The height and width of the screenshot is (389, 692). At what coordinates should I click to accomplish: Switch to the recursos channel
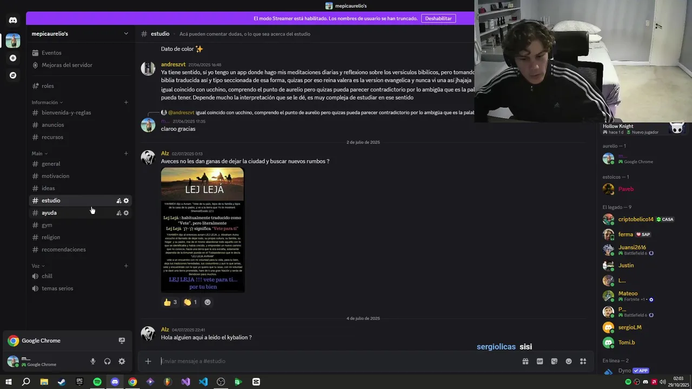pyautogui.click(x=80, y=137)
